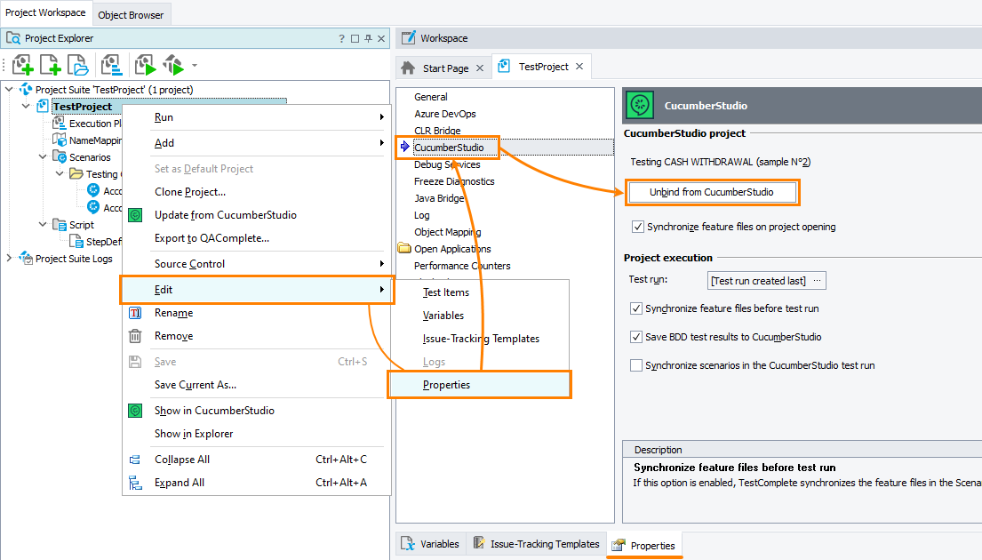Click the add new project toolbar icon
This screenshot has height=560, width=982.
[x=22, y=65]
